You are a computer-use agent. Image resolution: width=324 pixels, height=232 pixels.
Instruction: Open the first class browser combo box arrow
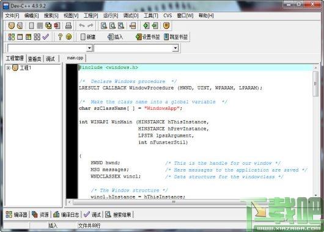(x=89, y=48)
